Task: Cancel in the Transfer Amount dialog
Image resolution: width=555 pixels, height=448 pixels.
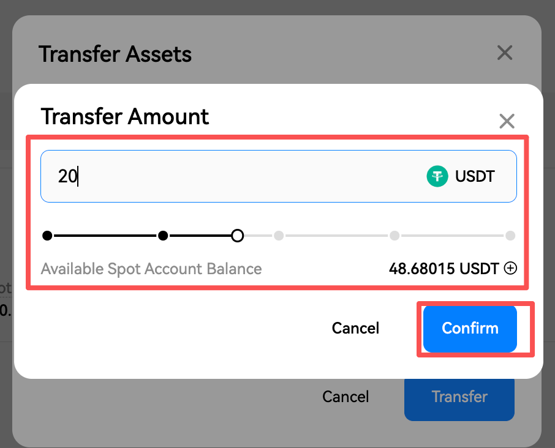Action: [x=355, y=329]
